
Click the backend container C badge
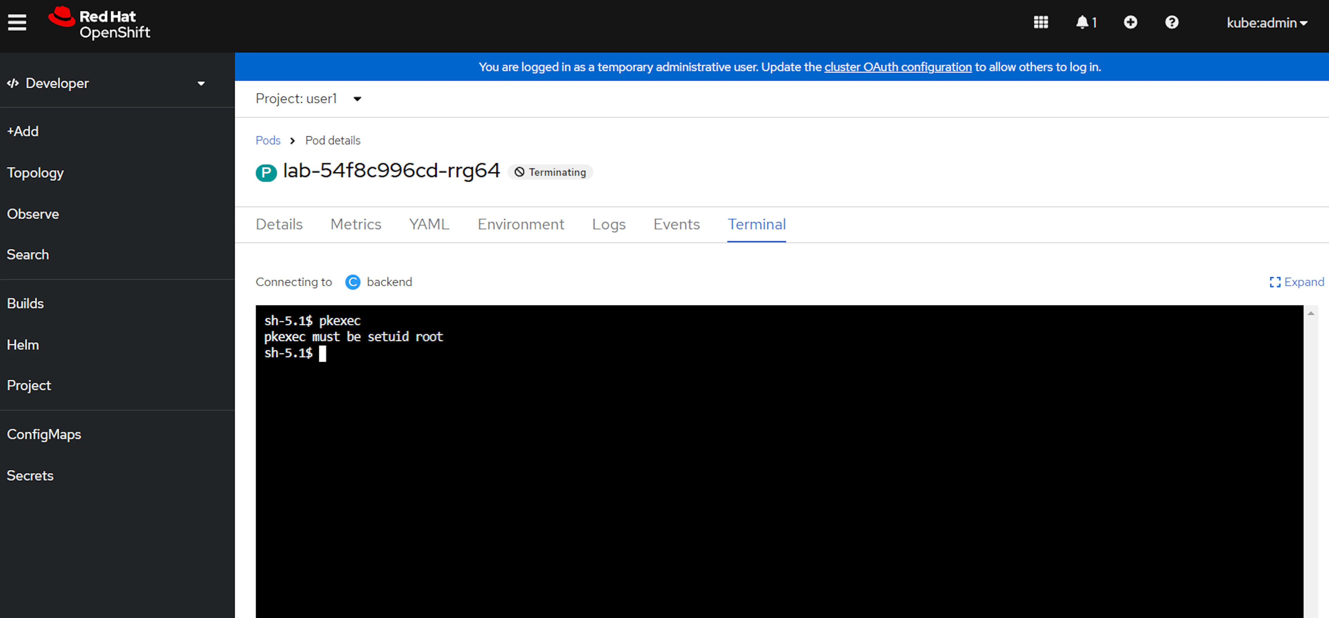[352, 282]
